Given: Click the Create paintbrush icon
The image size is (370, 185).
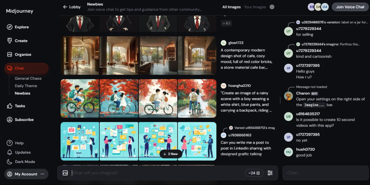Looking at the screenshot, I should [10, 41].
